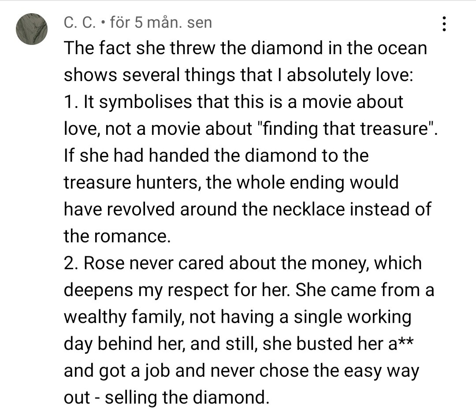Click the line "wealthy family, not having a single working"
This screenshot has height=416, width=476.
(238, 317)
